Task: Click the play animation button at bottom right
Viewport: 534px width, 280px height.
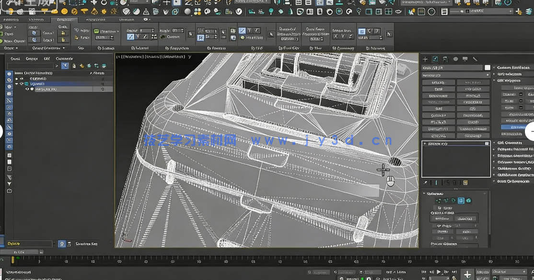Action: tap(438, 272)
